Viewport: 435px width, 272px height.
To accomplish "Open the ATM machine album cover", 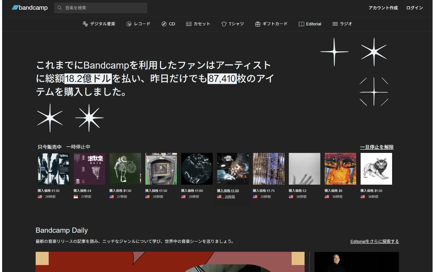I will tap(161, 169).
